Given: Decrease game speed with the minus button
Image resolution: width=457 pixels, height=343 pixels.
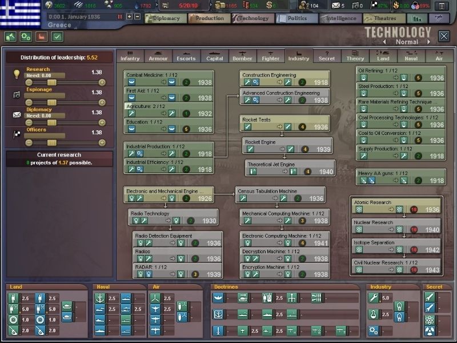Looking at the screenshot, I should (x=137, y=17).
